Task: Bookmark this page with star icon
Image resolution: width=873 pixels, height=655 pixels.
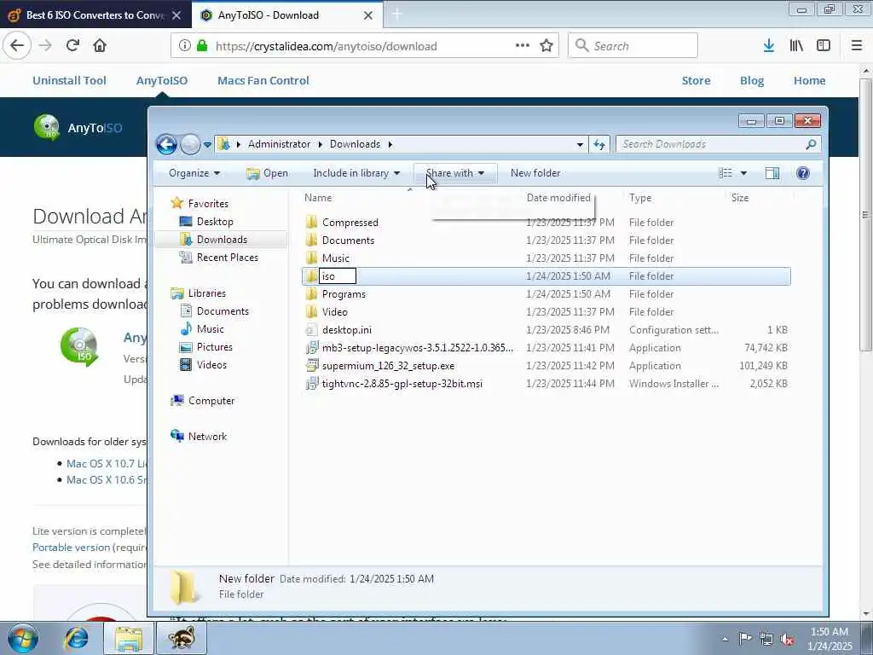Action: pyautogui.click(x=546, y=46)
